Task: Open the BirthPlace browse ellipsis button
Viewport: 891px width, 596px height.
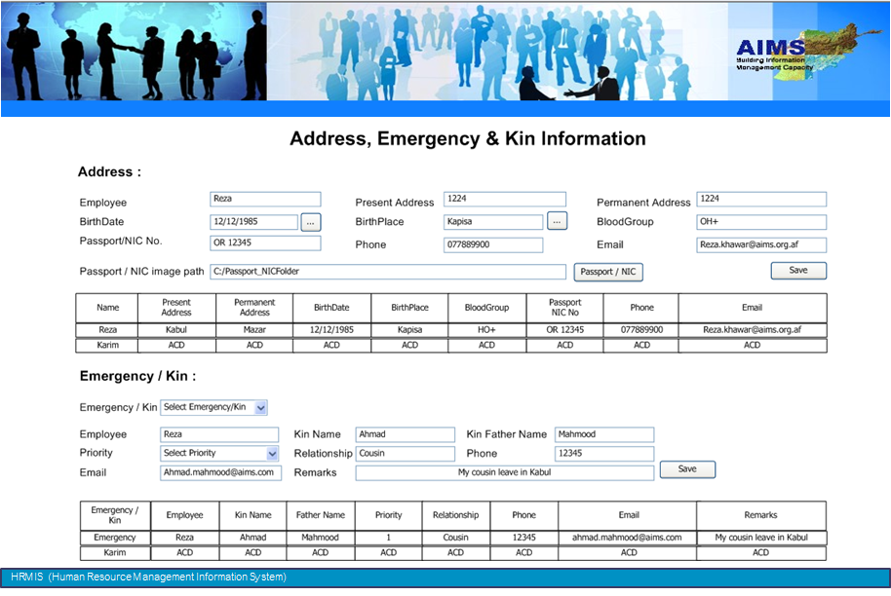Action: tap(557, 221)
